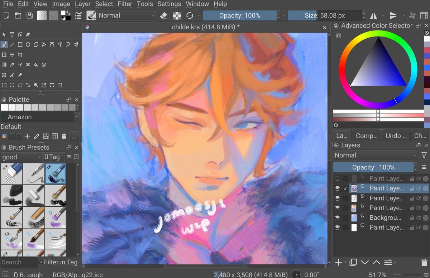Click the Save document toolbar icon
This screenshot has width=430, height=278.
click(30, 15)
